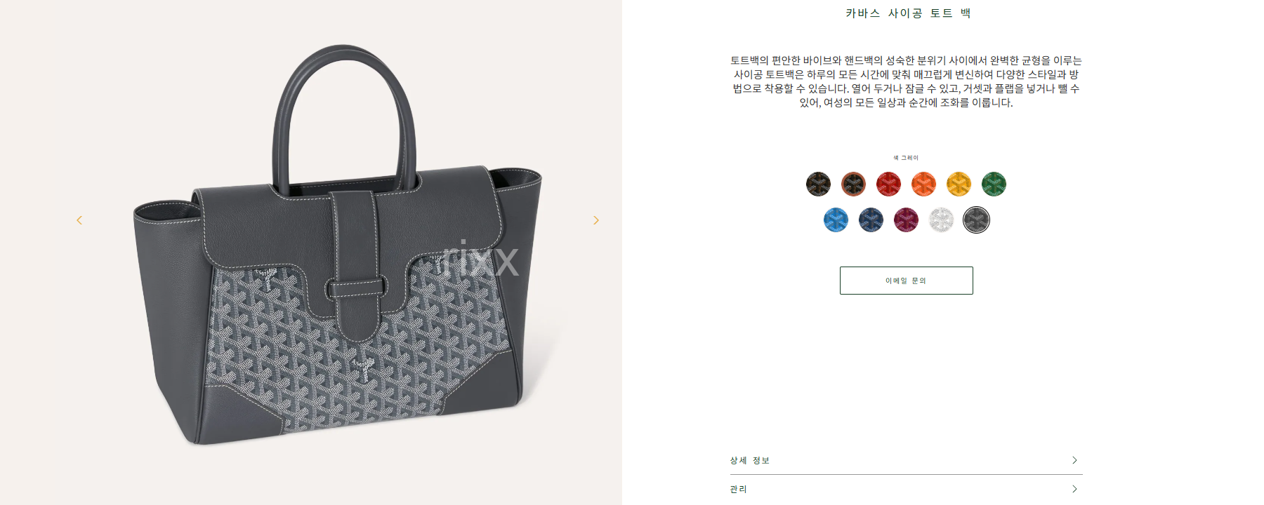
Task: Click the chevron next to 상세 정보
Action: [x=1074, y=460]
